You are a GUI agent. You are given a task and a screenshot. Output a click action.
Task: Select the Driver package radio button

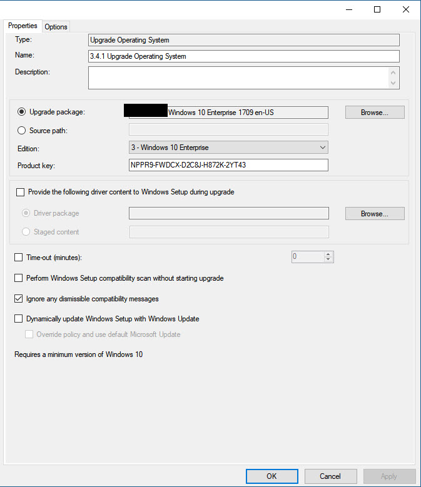tap(26, 213)
